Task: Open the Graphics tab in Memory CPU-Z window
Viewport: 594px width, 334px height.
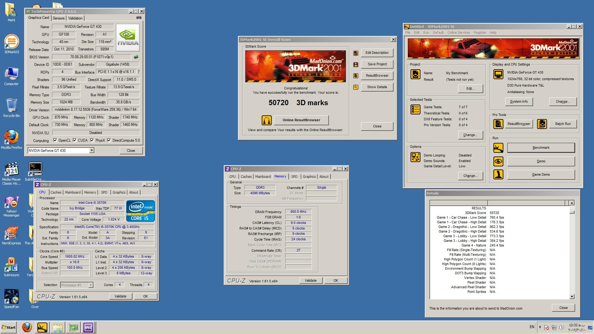Action: 309,177
